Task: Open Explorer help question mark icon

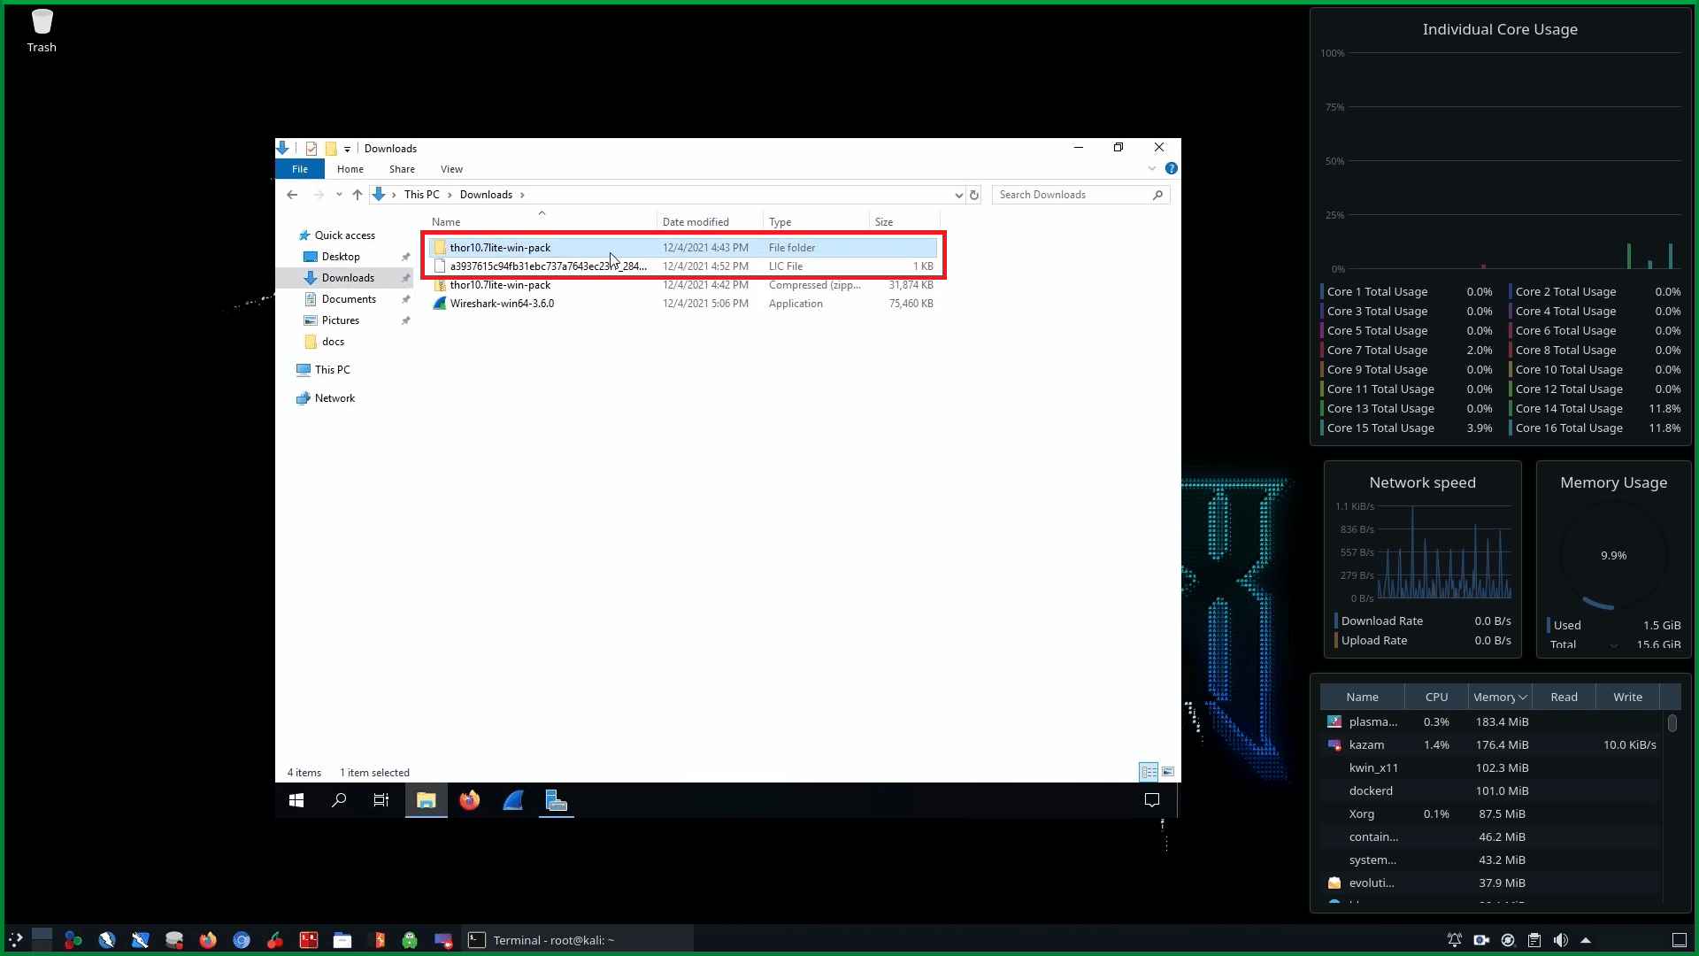Action: 1171,168
